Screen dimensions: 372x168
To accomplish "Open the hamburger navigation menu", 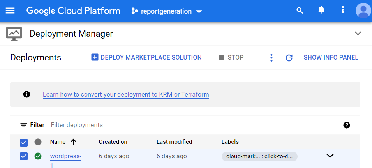I will [10, 11].
